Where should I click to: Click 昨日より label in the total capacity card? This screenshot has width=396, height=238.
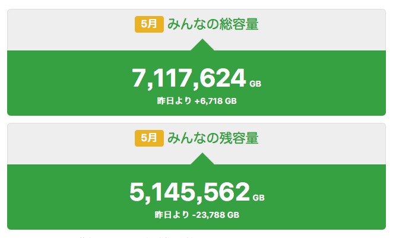click(x=173, y=101)
